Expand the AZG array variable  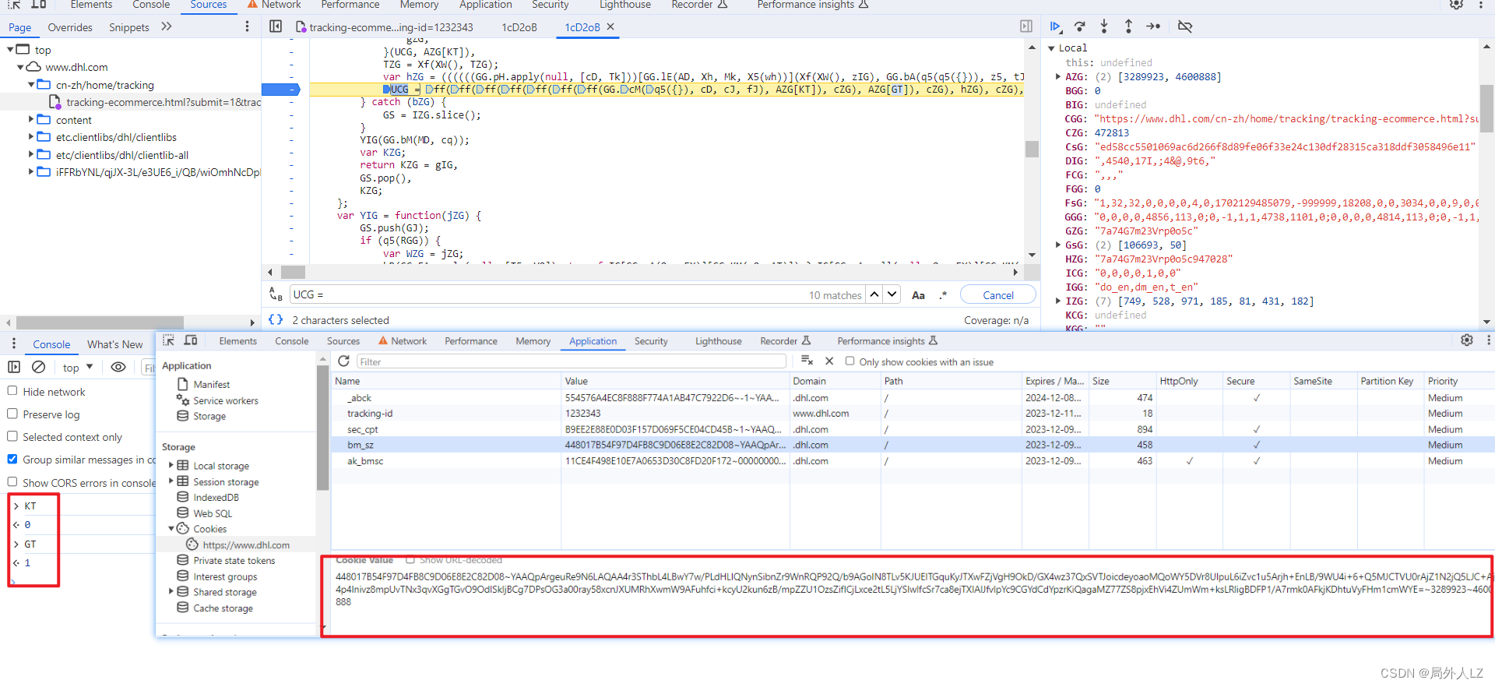[x=1057, y=76]
